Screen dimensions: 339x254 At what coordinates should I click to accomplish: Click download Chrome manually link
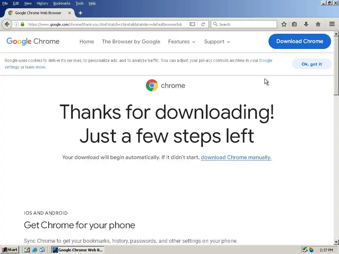click(236, 157)
